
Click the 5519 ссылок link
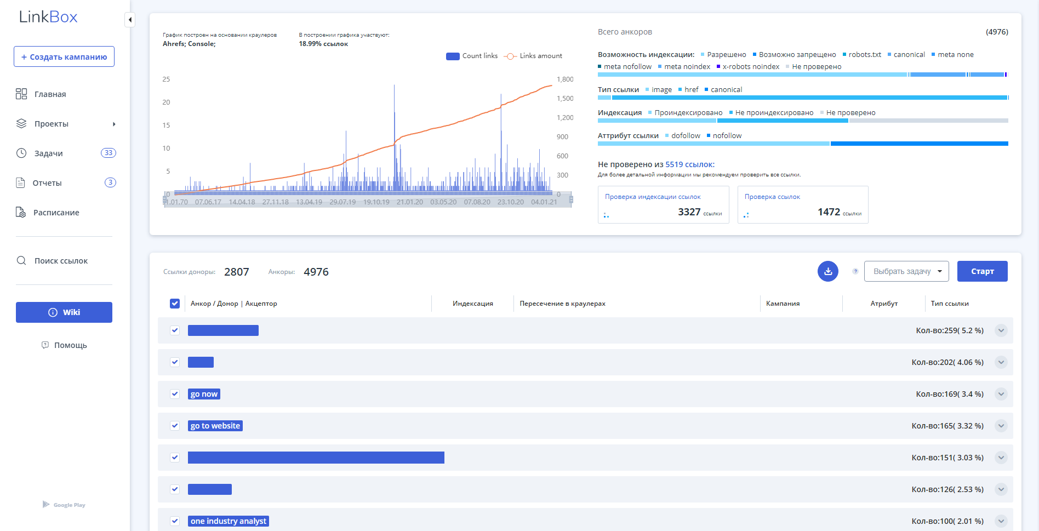pyautogui.click(x=690, y=164)
